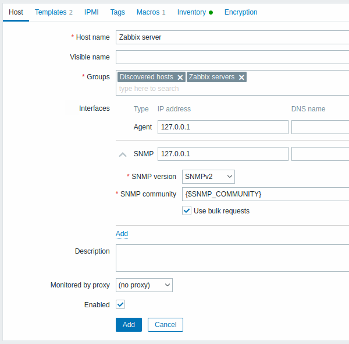Click the green Inventory status dot
The height and width of the screenshot is (344, 349).
pyautogui.click(x=211, y=12)
